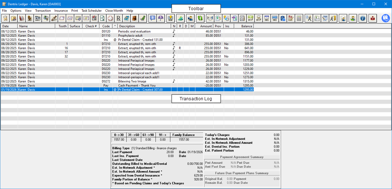The image size is (392, 189).
Task: Click the Balance column header
Action: pos(244,26)
